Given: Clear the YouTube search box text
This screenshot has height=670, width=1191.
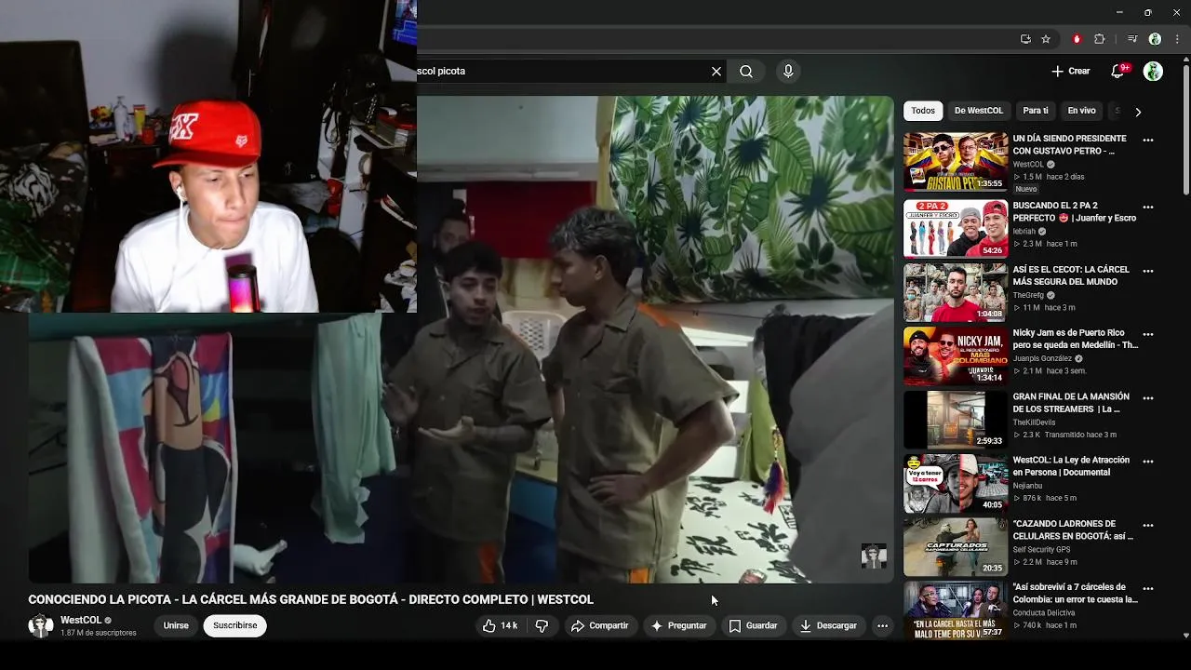Looking at the screenshot, I should [x=716, y=71].
